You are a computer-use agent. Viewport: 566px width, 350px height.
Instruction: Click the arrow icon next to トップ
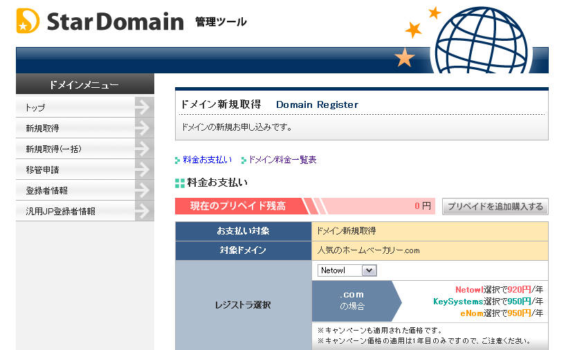(144, 107)
